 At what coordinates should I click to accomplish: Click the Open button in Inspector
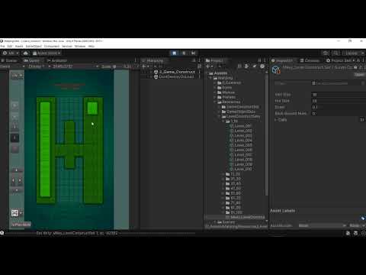360,75
